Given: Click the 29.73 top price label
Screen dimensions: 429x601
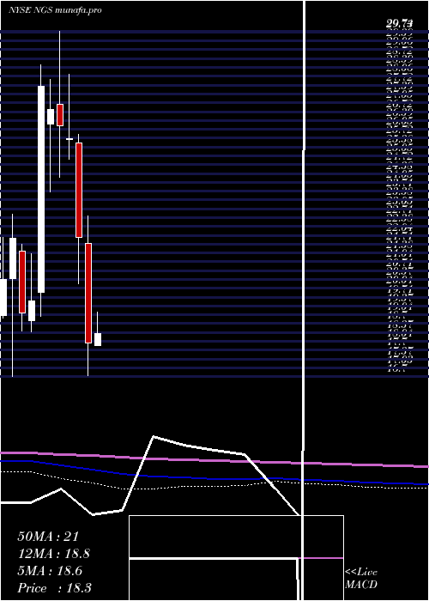Looking at the screenshot, I should point(401,24).
